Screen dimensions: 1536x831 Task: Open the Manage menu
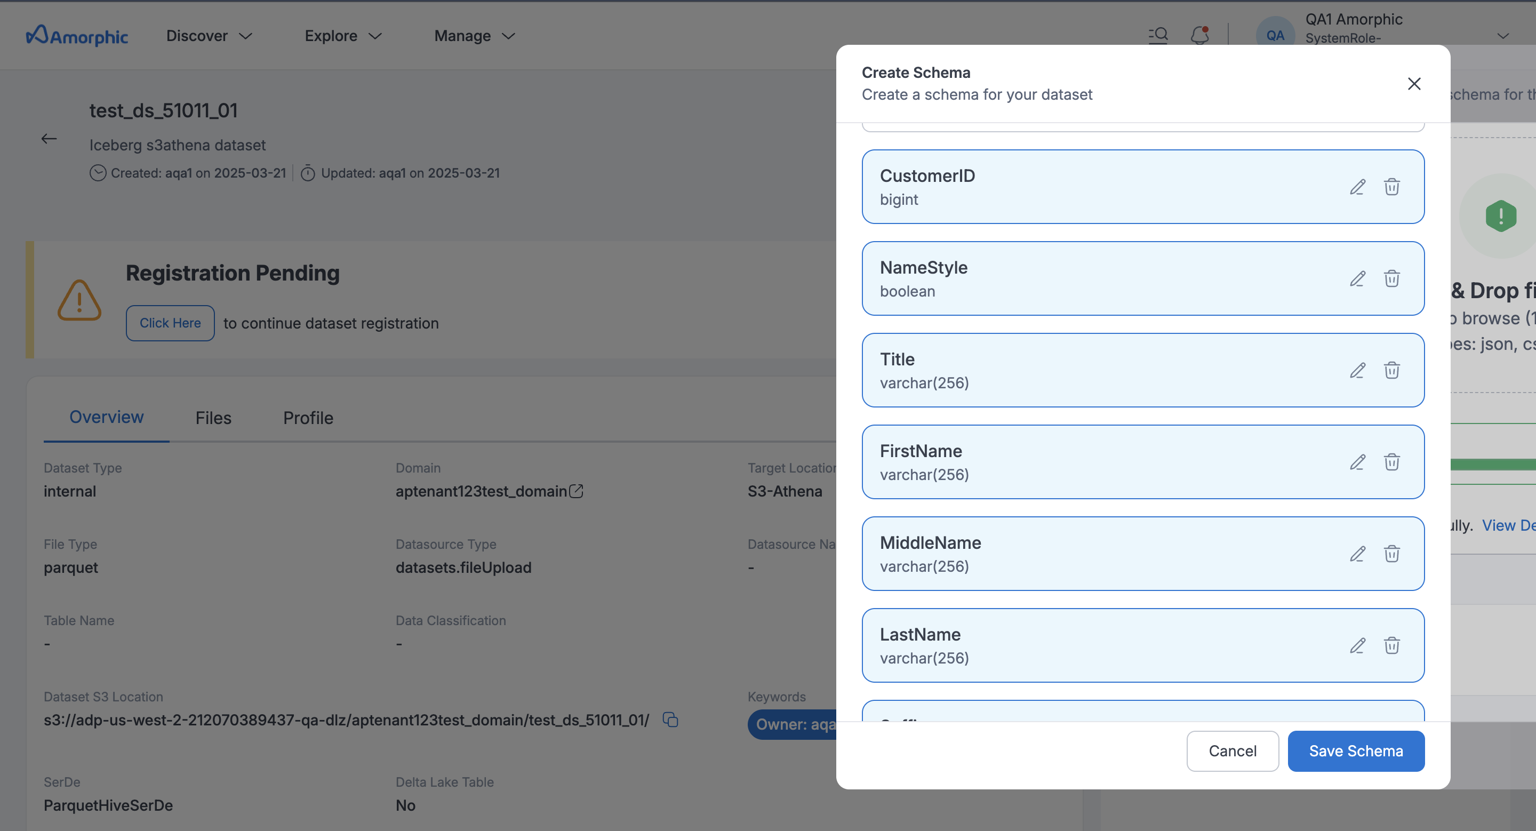point(474,36)
